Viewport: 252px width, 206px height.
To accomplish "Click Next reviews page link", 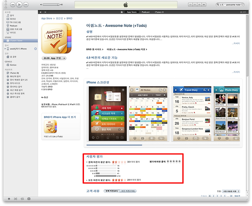I will (x=237, y=196).
